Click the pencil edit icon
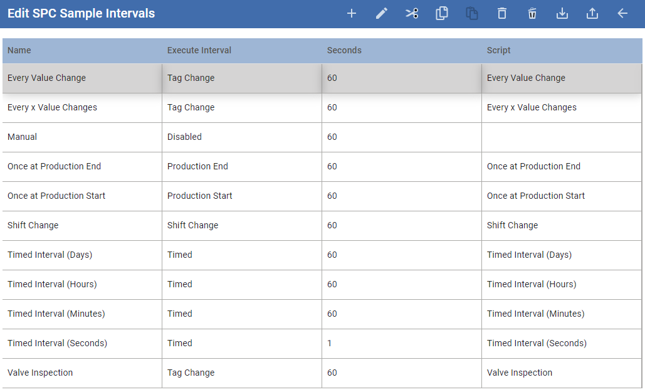This screenshot has width=645, height=392. pos(382,13)
